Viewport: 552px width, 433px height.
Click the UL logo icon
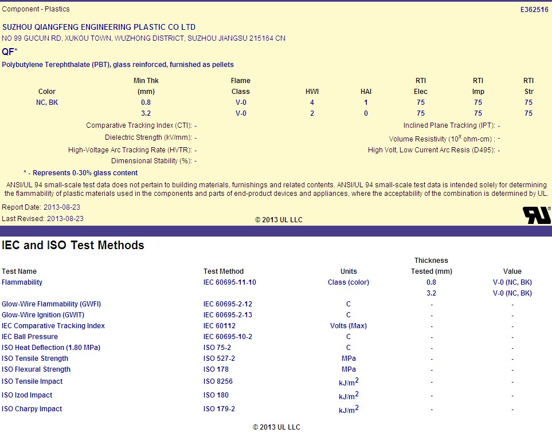tap(537, 215)
